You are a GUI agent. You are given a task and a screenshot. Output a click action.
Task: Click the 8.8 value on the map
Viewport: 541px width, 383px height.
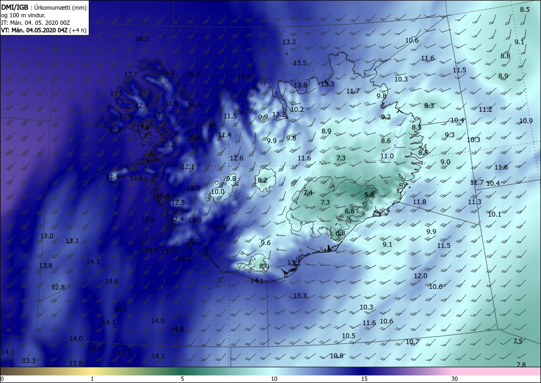click(505, 56)
